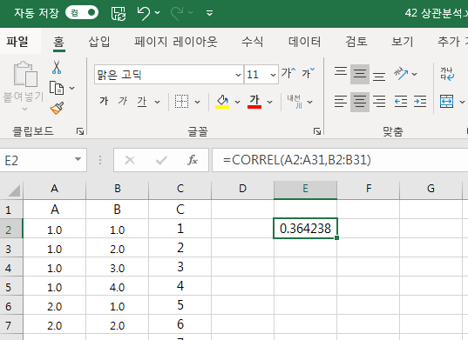The height and width of the screenshot is (340, 468).
Task: Click the Cancel X in formula bar
Action: point(130,160)
